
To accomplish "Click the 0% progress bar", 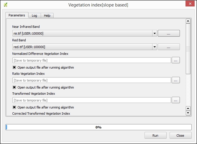I will point(98,127).
